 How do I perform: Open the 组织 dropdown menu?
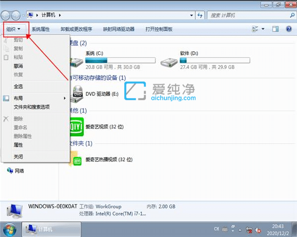[13, 29]
